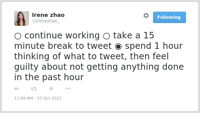The width and height of the screenshot is (200, 113).
Task: Click the 11:09 AM timestamp
Action: [24, 98]
